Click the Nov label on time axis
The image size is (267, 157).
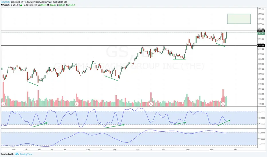tap(164, 150)
